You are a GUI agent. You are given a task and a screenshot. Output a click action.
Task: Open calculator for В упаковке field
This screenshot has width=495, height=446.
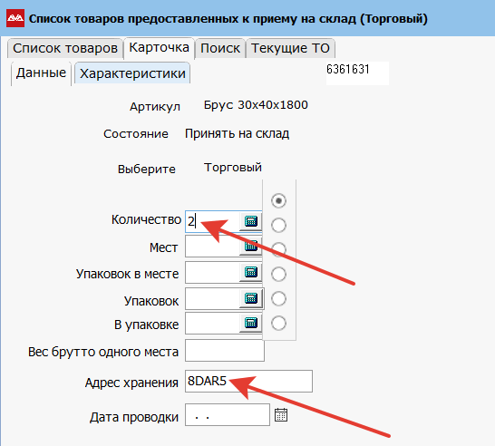(251, 323)
